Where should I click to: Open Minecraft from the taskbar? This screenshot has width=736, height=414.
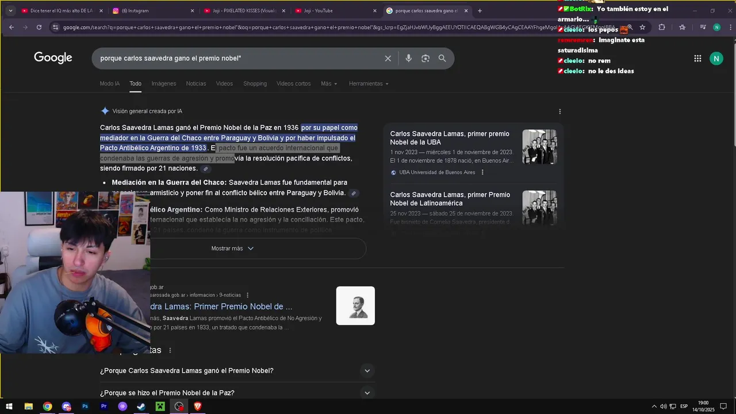[x=160, y=407]
